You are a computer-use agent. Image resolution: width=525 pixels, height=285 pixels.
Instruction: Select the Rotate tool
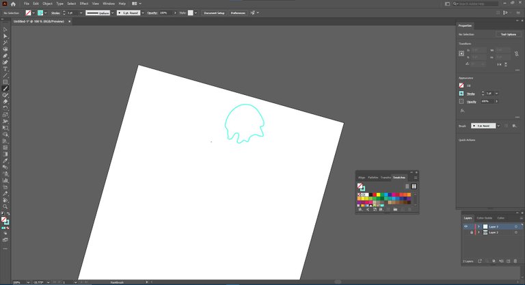5,108
